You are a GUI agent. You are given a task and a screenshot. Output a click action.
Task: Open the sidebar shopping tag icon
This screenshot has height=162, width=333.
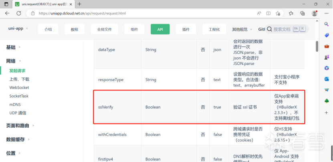pyautogui.click(x=327, y=35)
